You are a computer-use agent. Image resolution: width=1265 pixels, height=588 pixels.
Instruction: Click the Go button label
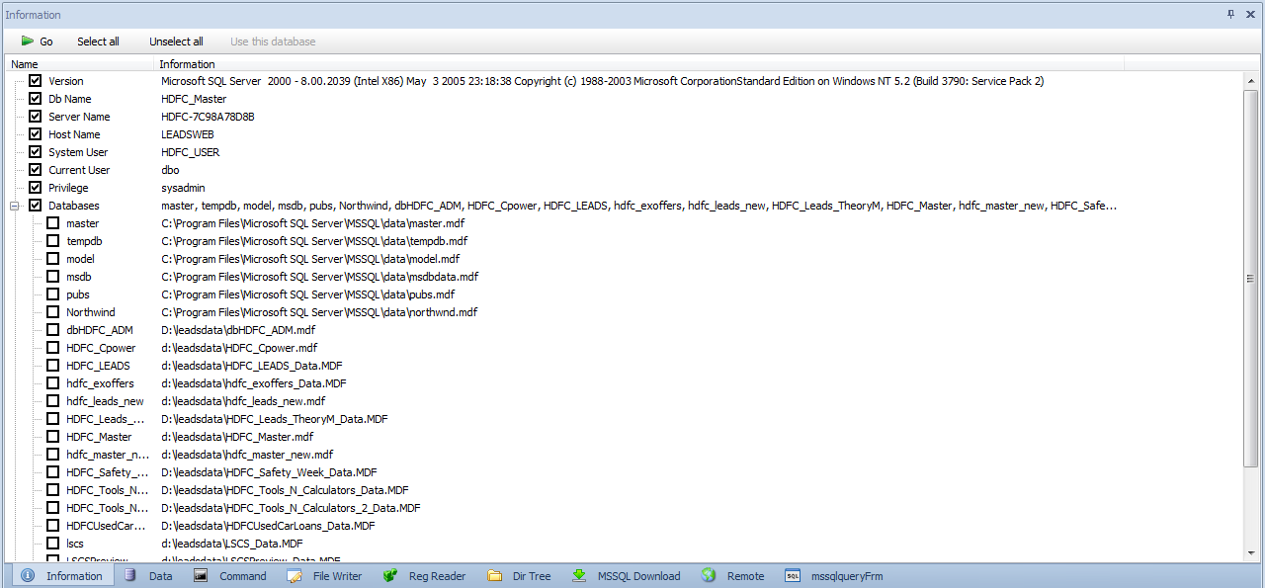[x=46, y=42]
